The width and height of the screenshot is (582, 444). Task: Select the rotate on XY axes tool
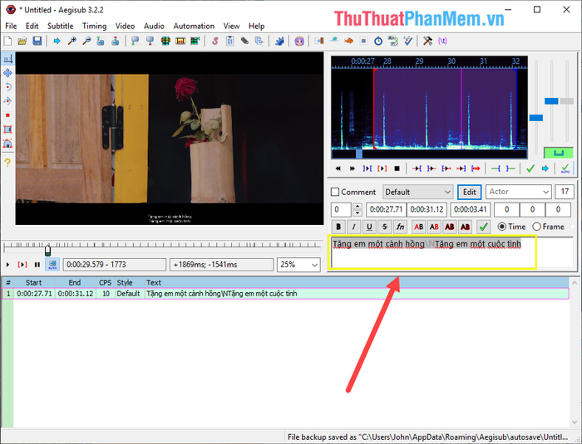coord(7,101)
